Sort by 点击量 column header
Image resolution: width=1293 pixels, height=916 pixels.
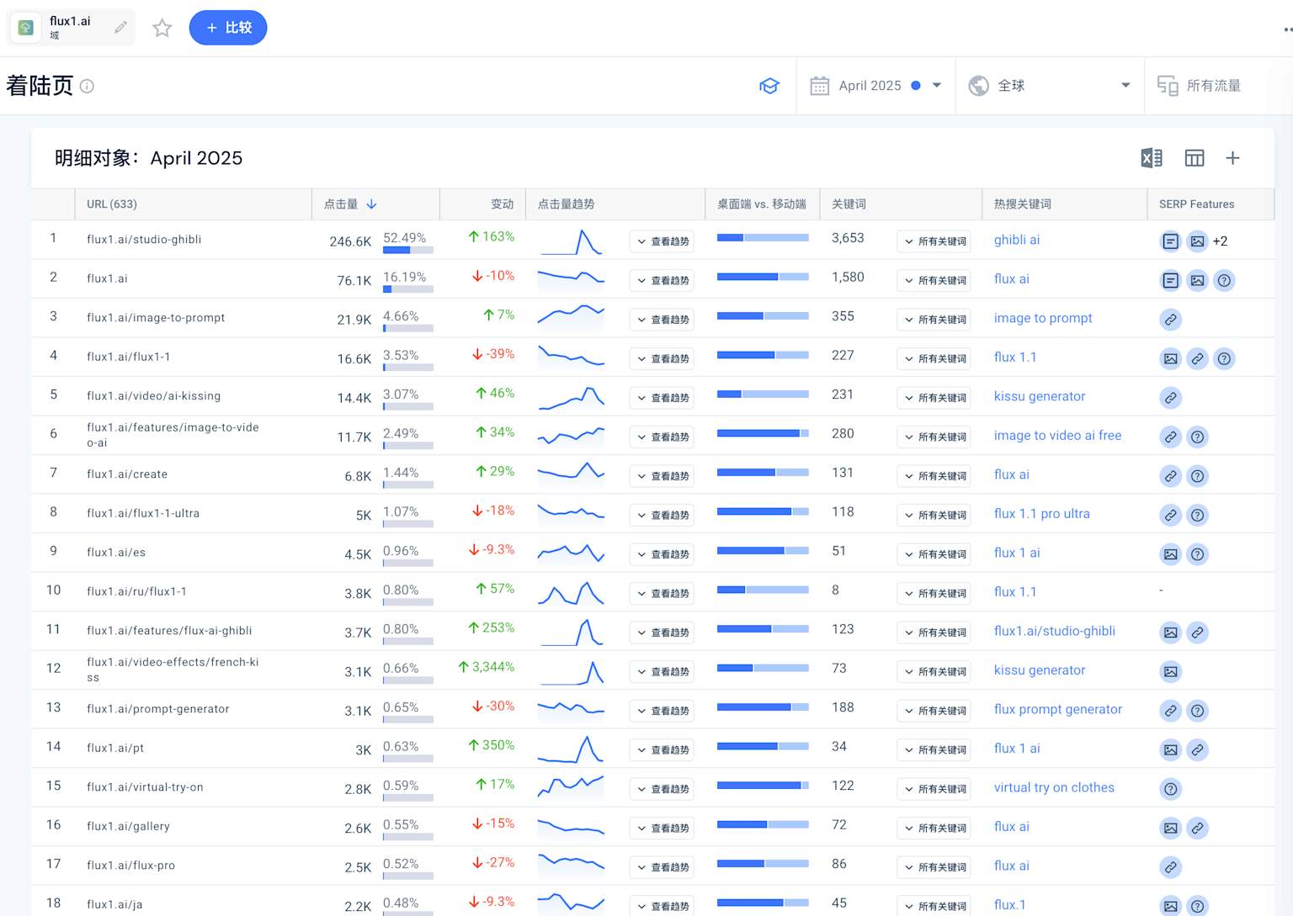click(x=350, y=204)
